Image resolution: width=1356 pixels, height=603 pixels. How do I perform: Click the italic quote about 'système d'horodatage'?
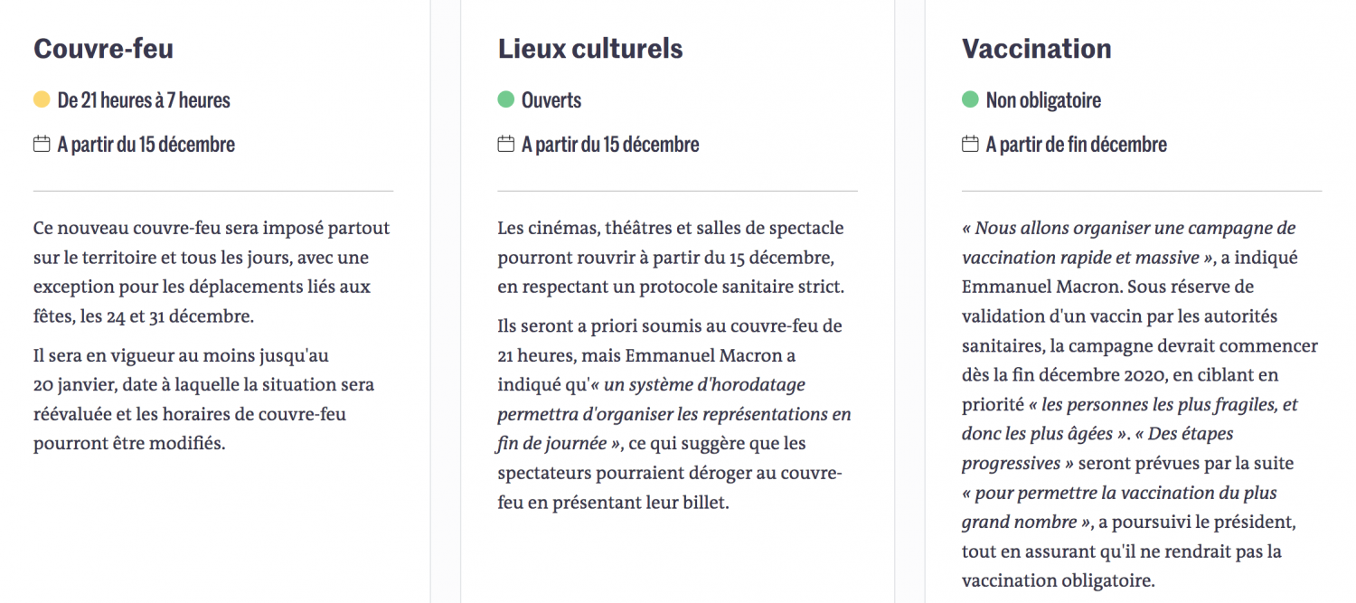click(x=674, y=414)
